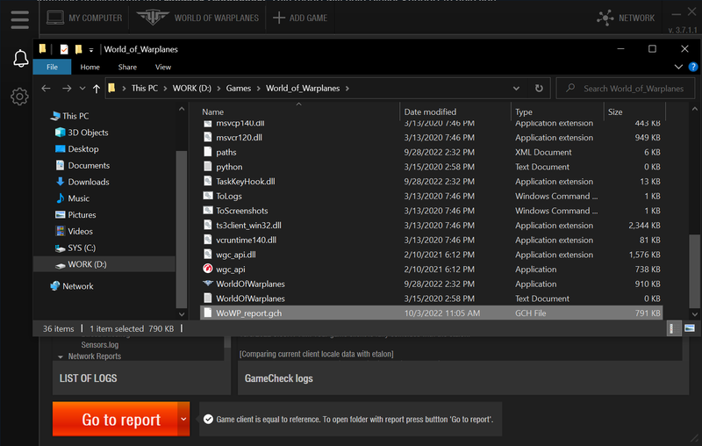
Task: Open the Network section in launcher
Action: pos(626,18)
